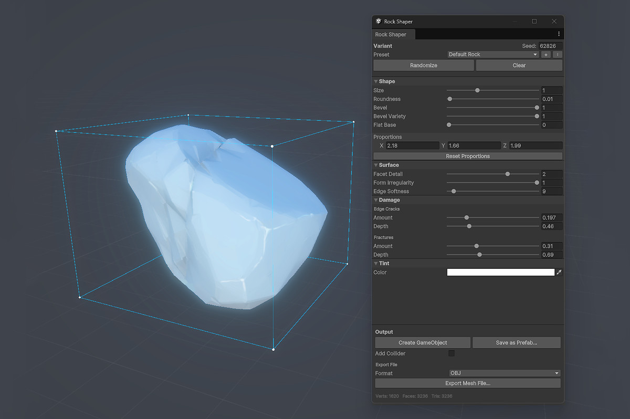Screen dimensions: 630x419
Task: Click the 'Export File' label
Action: [386, 364]
